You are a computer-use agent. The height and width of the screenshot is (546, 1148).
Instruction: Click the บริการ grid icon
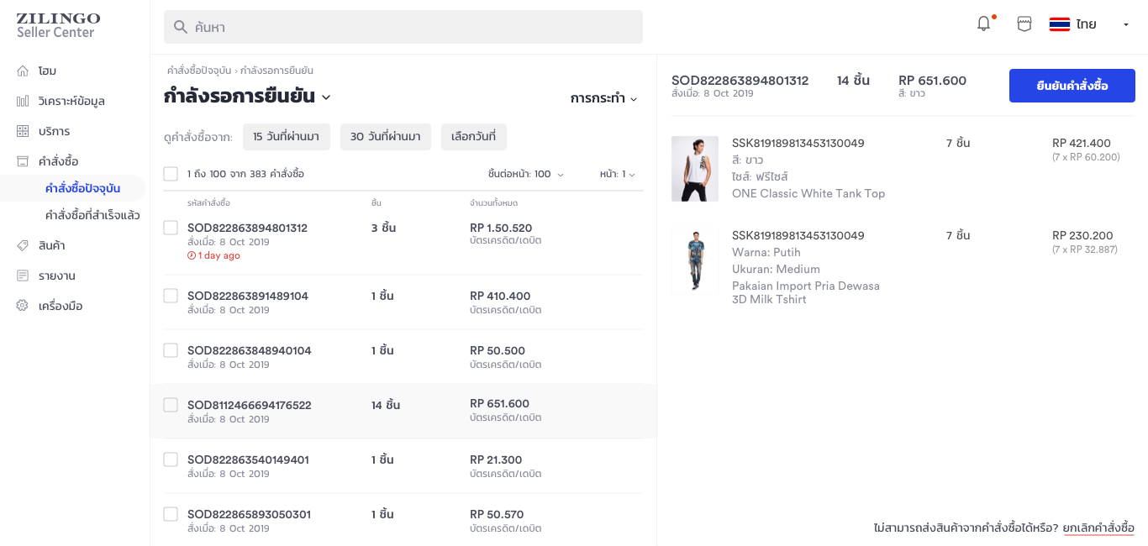click(x=23, y=132)
